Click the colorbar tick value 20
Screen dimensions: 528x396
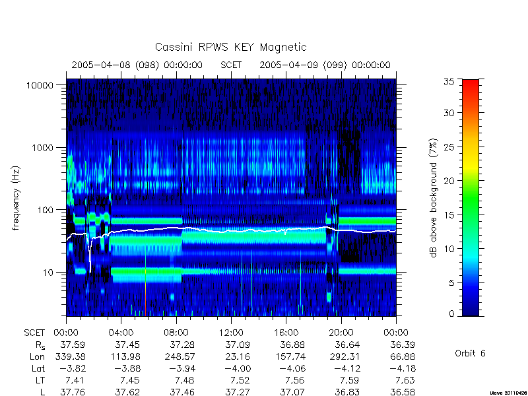(x=449, y=181)
